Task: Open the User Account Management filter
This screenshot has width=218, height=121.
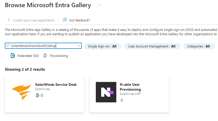Action: click(x=152, y=46)
